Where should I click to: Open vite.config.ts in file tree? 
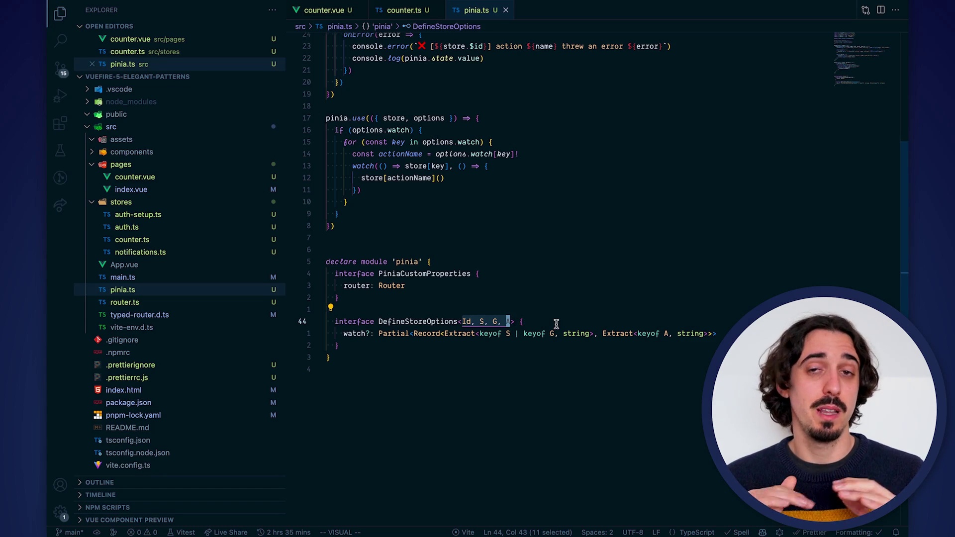click(128, 465)
